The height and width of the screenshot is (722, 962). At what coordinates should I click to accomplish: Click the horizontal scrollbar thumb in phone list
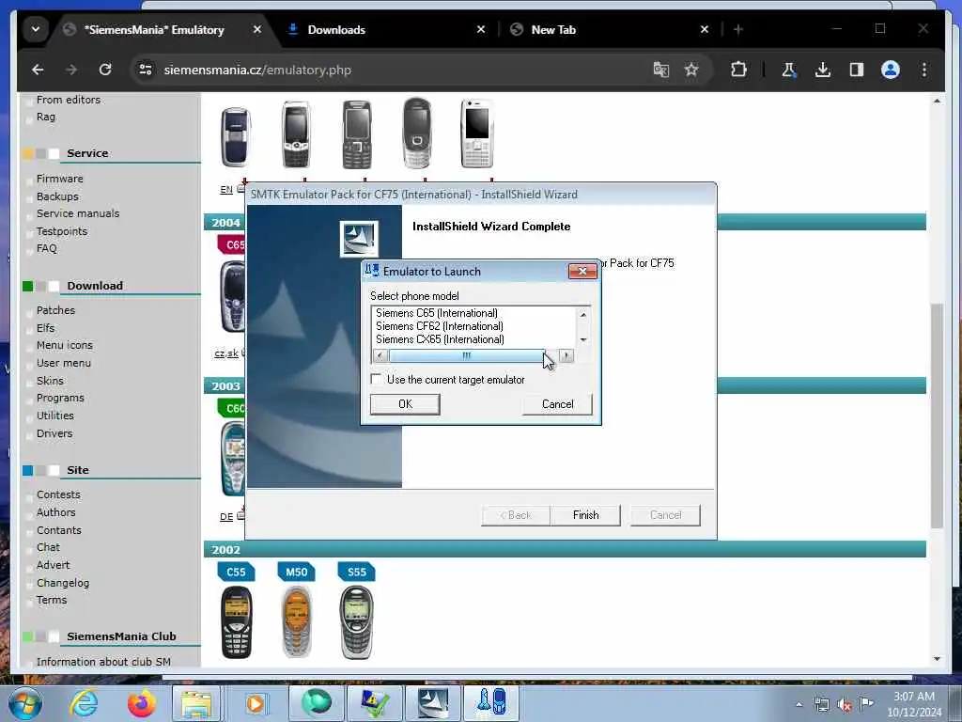[x=466, y=355]
